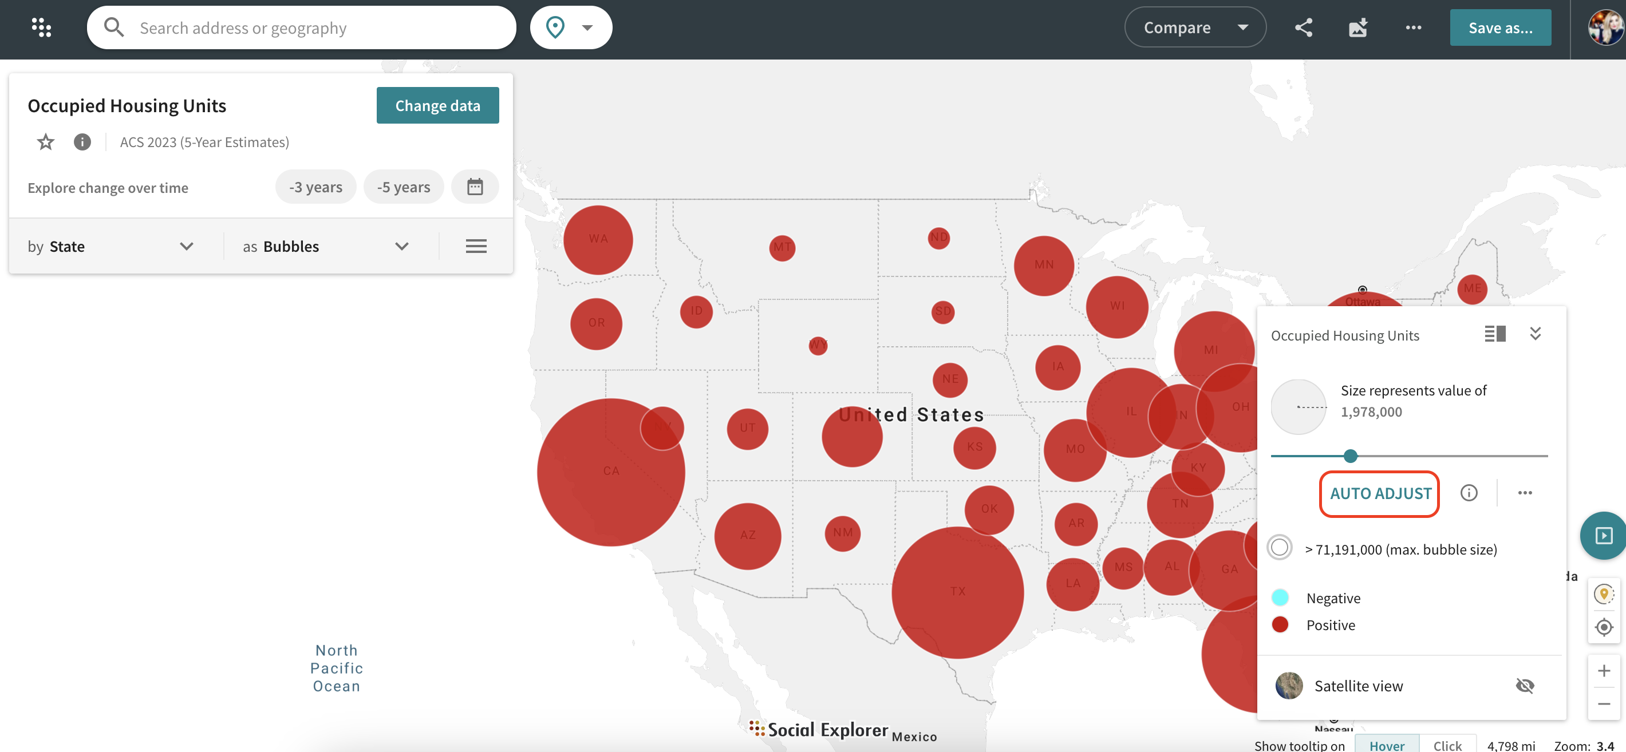The height and width of the screenshot is (752, 1626).
Task: Open the hamburger options menu in data panel
Action: tap(476, 246)
